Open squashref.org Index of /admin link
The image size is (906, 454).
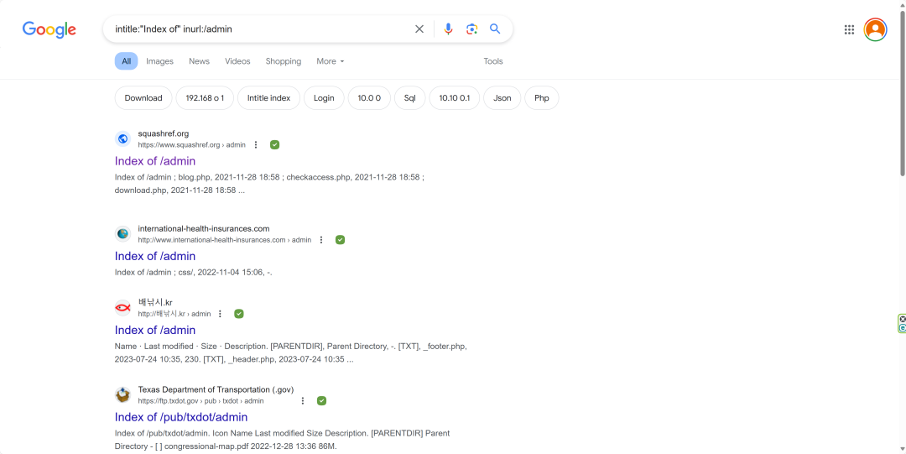click(155, 161)
